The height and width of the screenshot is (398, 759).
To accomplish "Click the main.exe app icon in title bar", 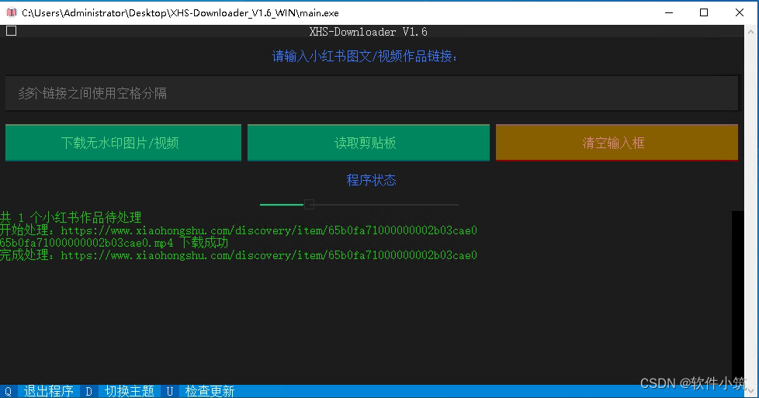I will tap(12, 12).
